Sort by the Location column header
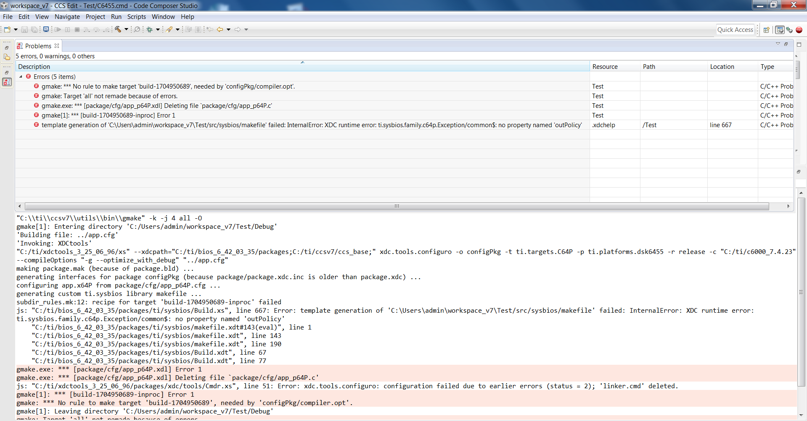This screenshot has height=421, width=807. 733,66
